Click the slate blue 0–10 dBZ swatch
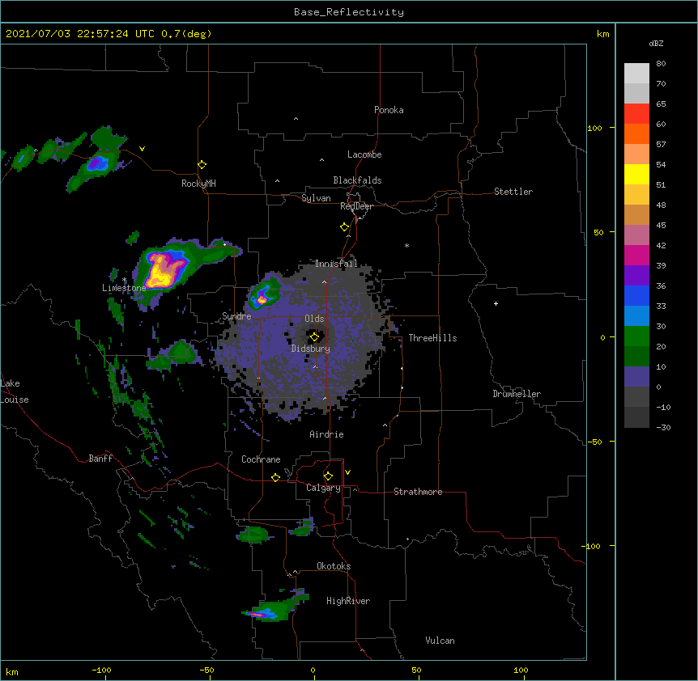 click(x=636, y=377)
